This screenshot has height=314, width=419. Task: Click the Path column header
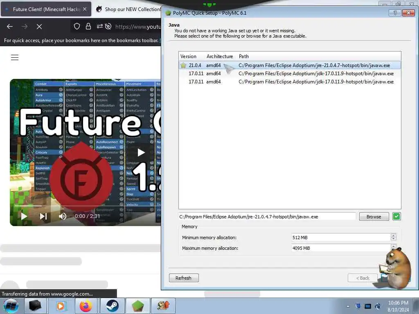[244, 56]
